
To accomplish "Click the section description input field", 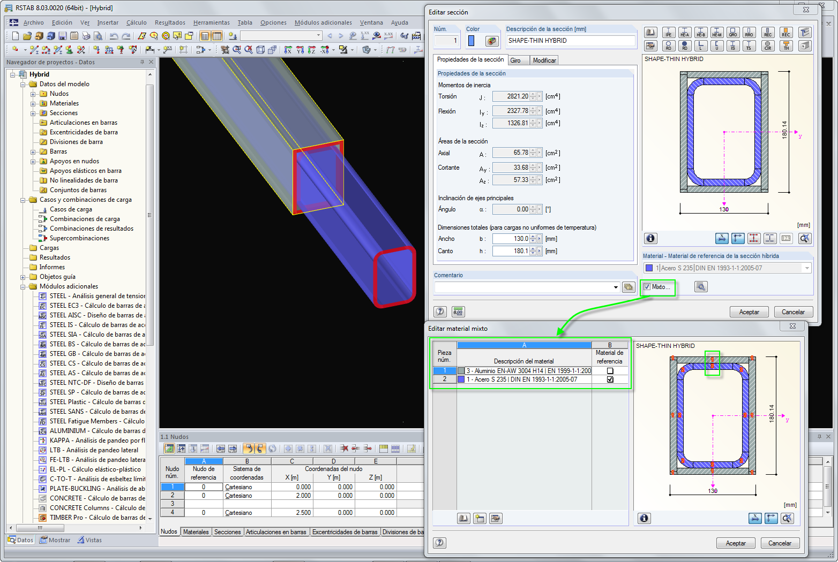I will (x=570, y=41).
